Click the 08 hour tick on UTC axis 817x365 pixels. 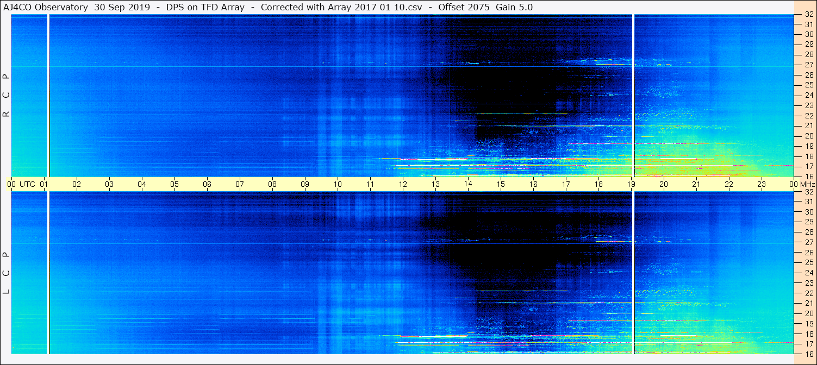click(272, 184)
